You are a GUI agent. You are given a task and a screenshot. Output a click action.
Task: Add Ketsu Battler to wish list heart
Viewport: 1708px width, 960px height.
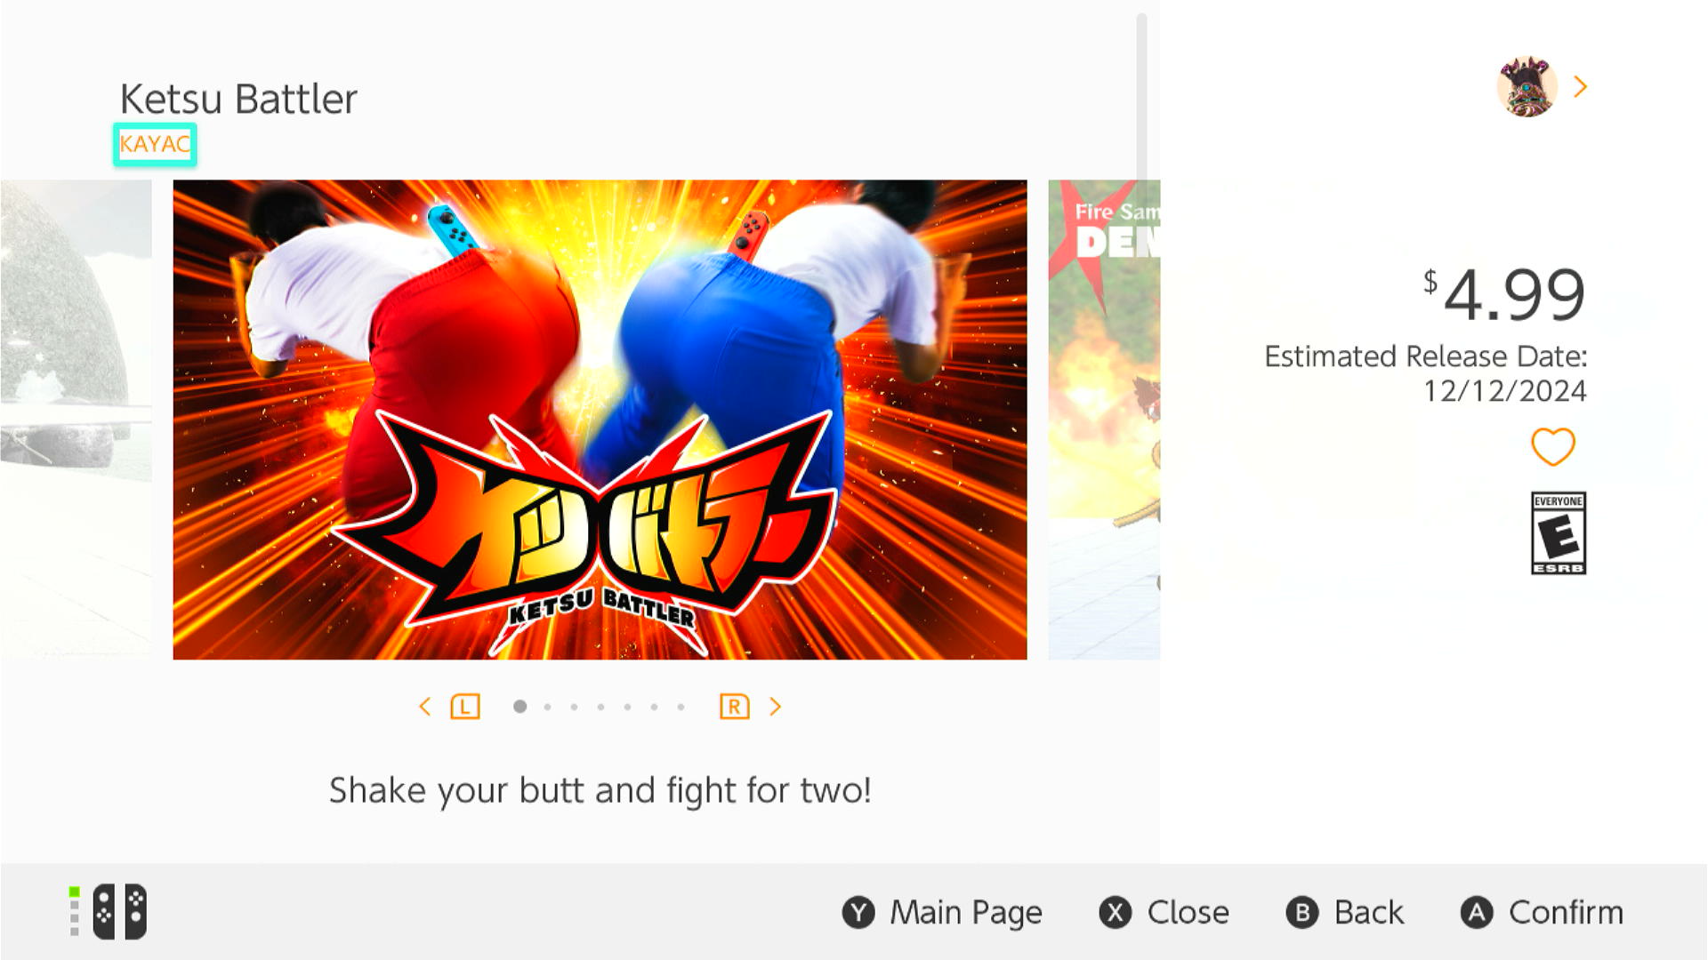click(x=1552, y=446)
